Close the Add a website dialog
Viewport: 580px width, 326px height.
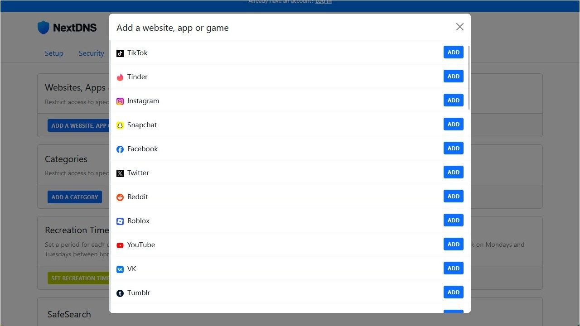tap(460, 27)
